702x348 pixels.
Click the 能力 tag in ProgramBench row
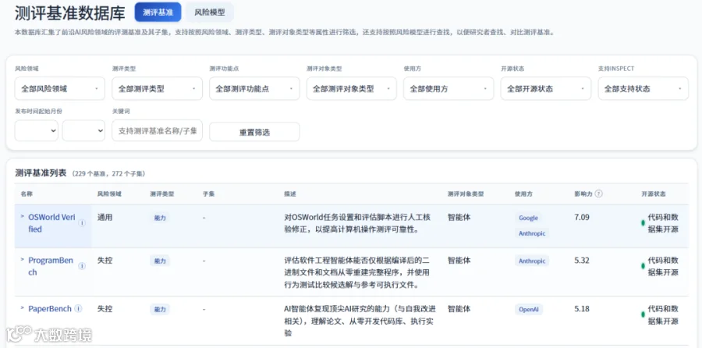tap(160, 261)
